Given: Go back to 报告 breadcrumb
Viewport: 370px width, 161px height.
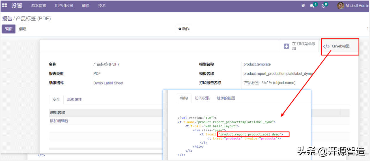Looking at the screenshot, I should [7, 19].
